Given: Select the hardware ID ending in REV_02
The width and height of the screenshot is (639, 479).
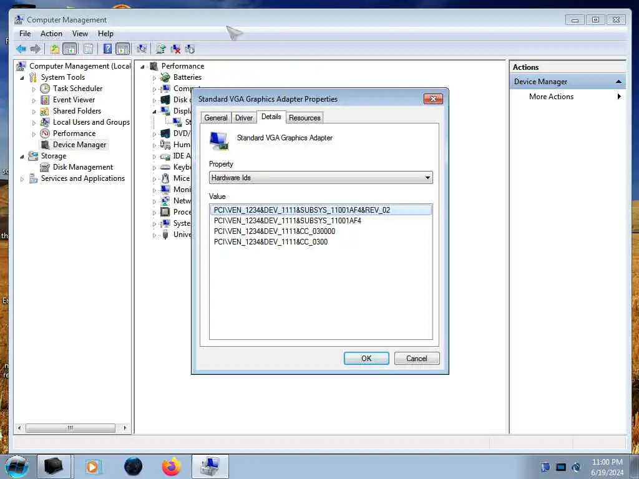Looking at the screenshot, I should 321,210.
